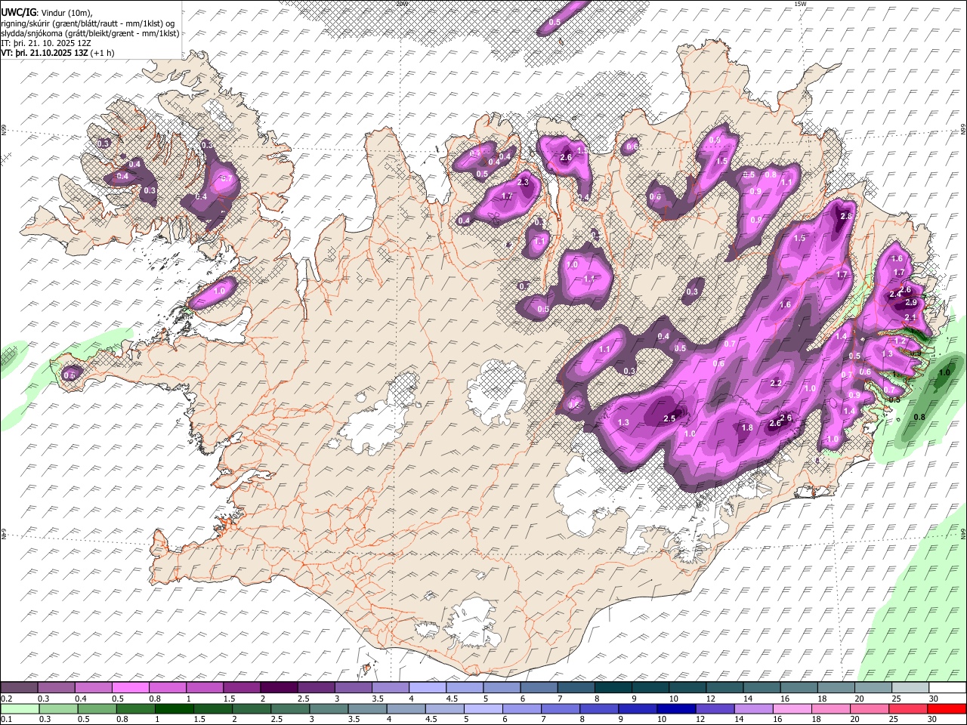Click the 2.1 snowfall value label
This screenshot has width=967, height=725.
pos(910,318)
